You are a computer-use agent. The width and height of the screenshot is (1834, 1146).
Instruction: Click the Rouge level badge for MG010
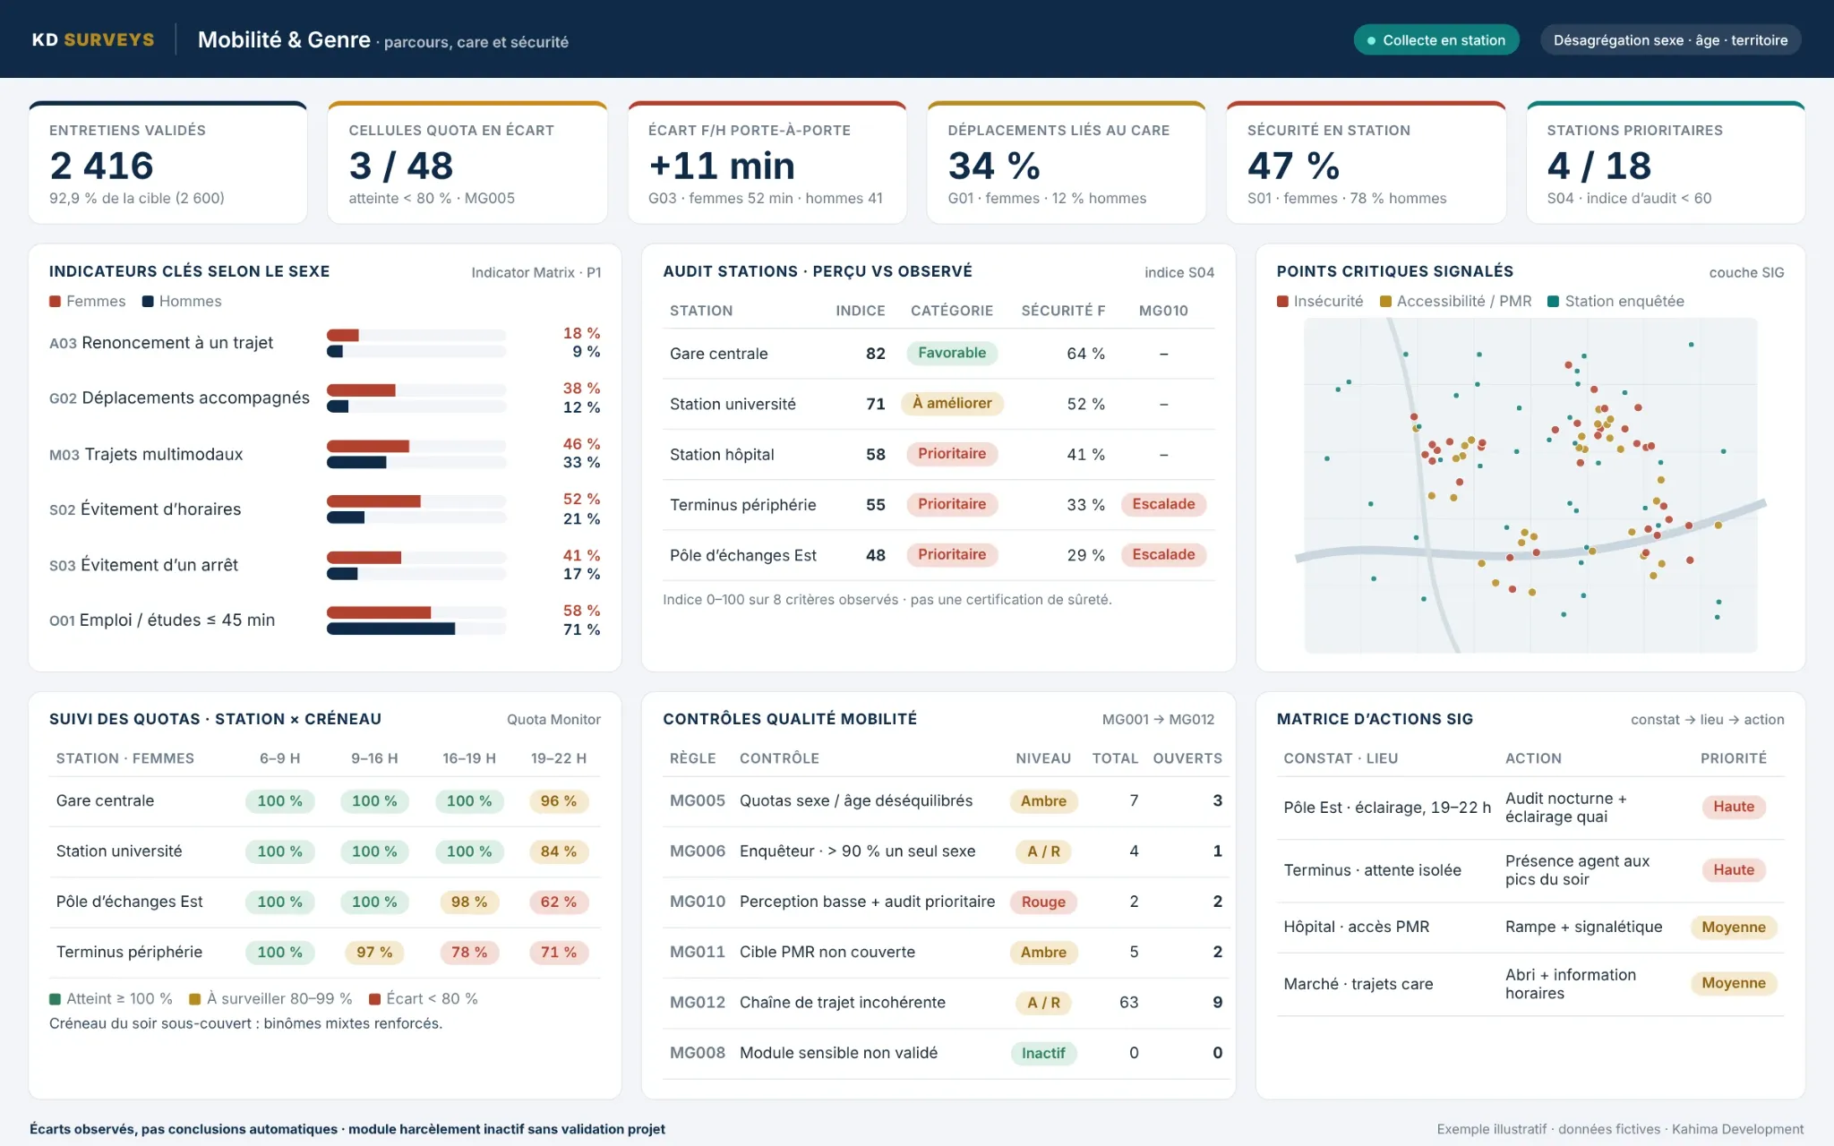click(x=1042, y=902)
